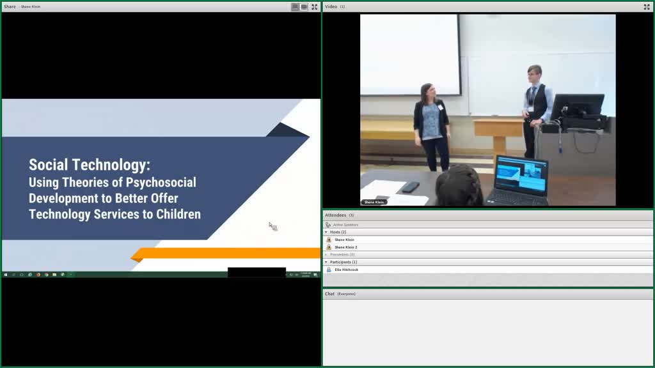This screenshot has height=368, width=655.
Task: Click the Shane Klein video name label
Action: click(374, 202)
